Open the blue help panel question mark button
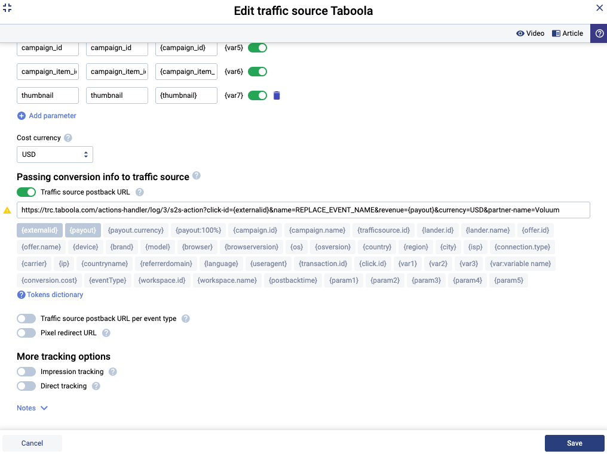Image resolution: width=607 pixels, height=454 pixels. click(x=599, y=33)
